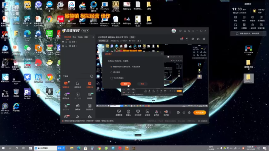Confirm the exit dialog with orange button

click(x=125, y=84)
